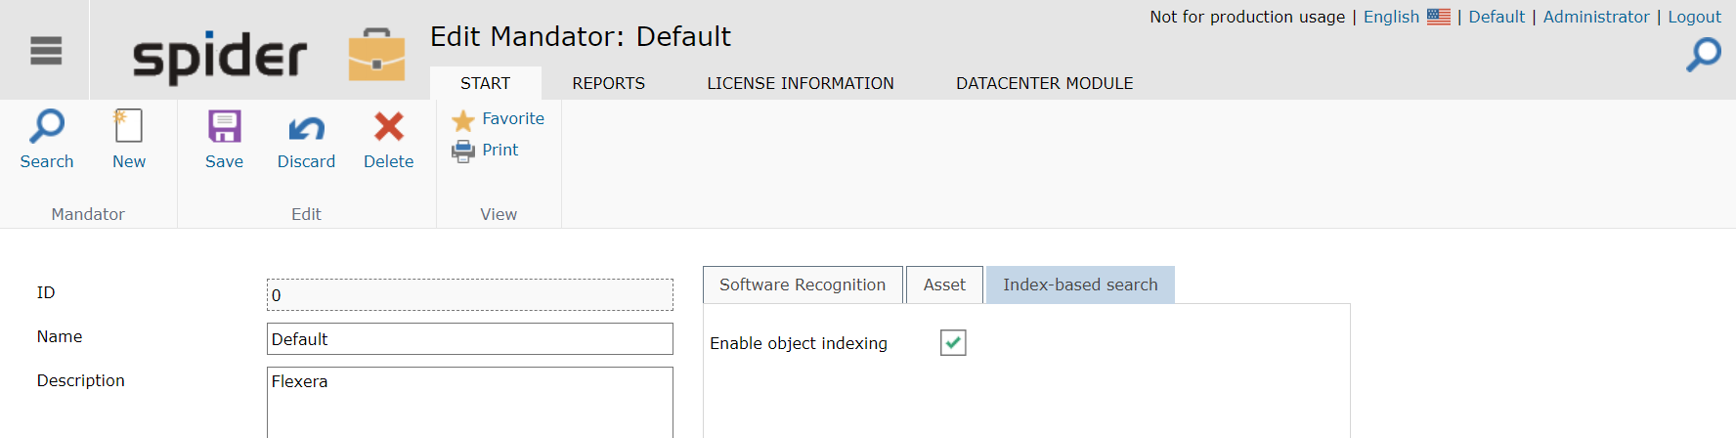Change language via English flag link
1736x438 pixels.
[x=1407, y=17]
